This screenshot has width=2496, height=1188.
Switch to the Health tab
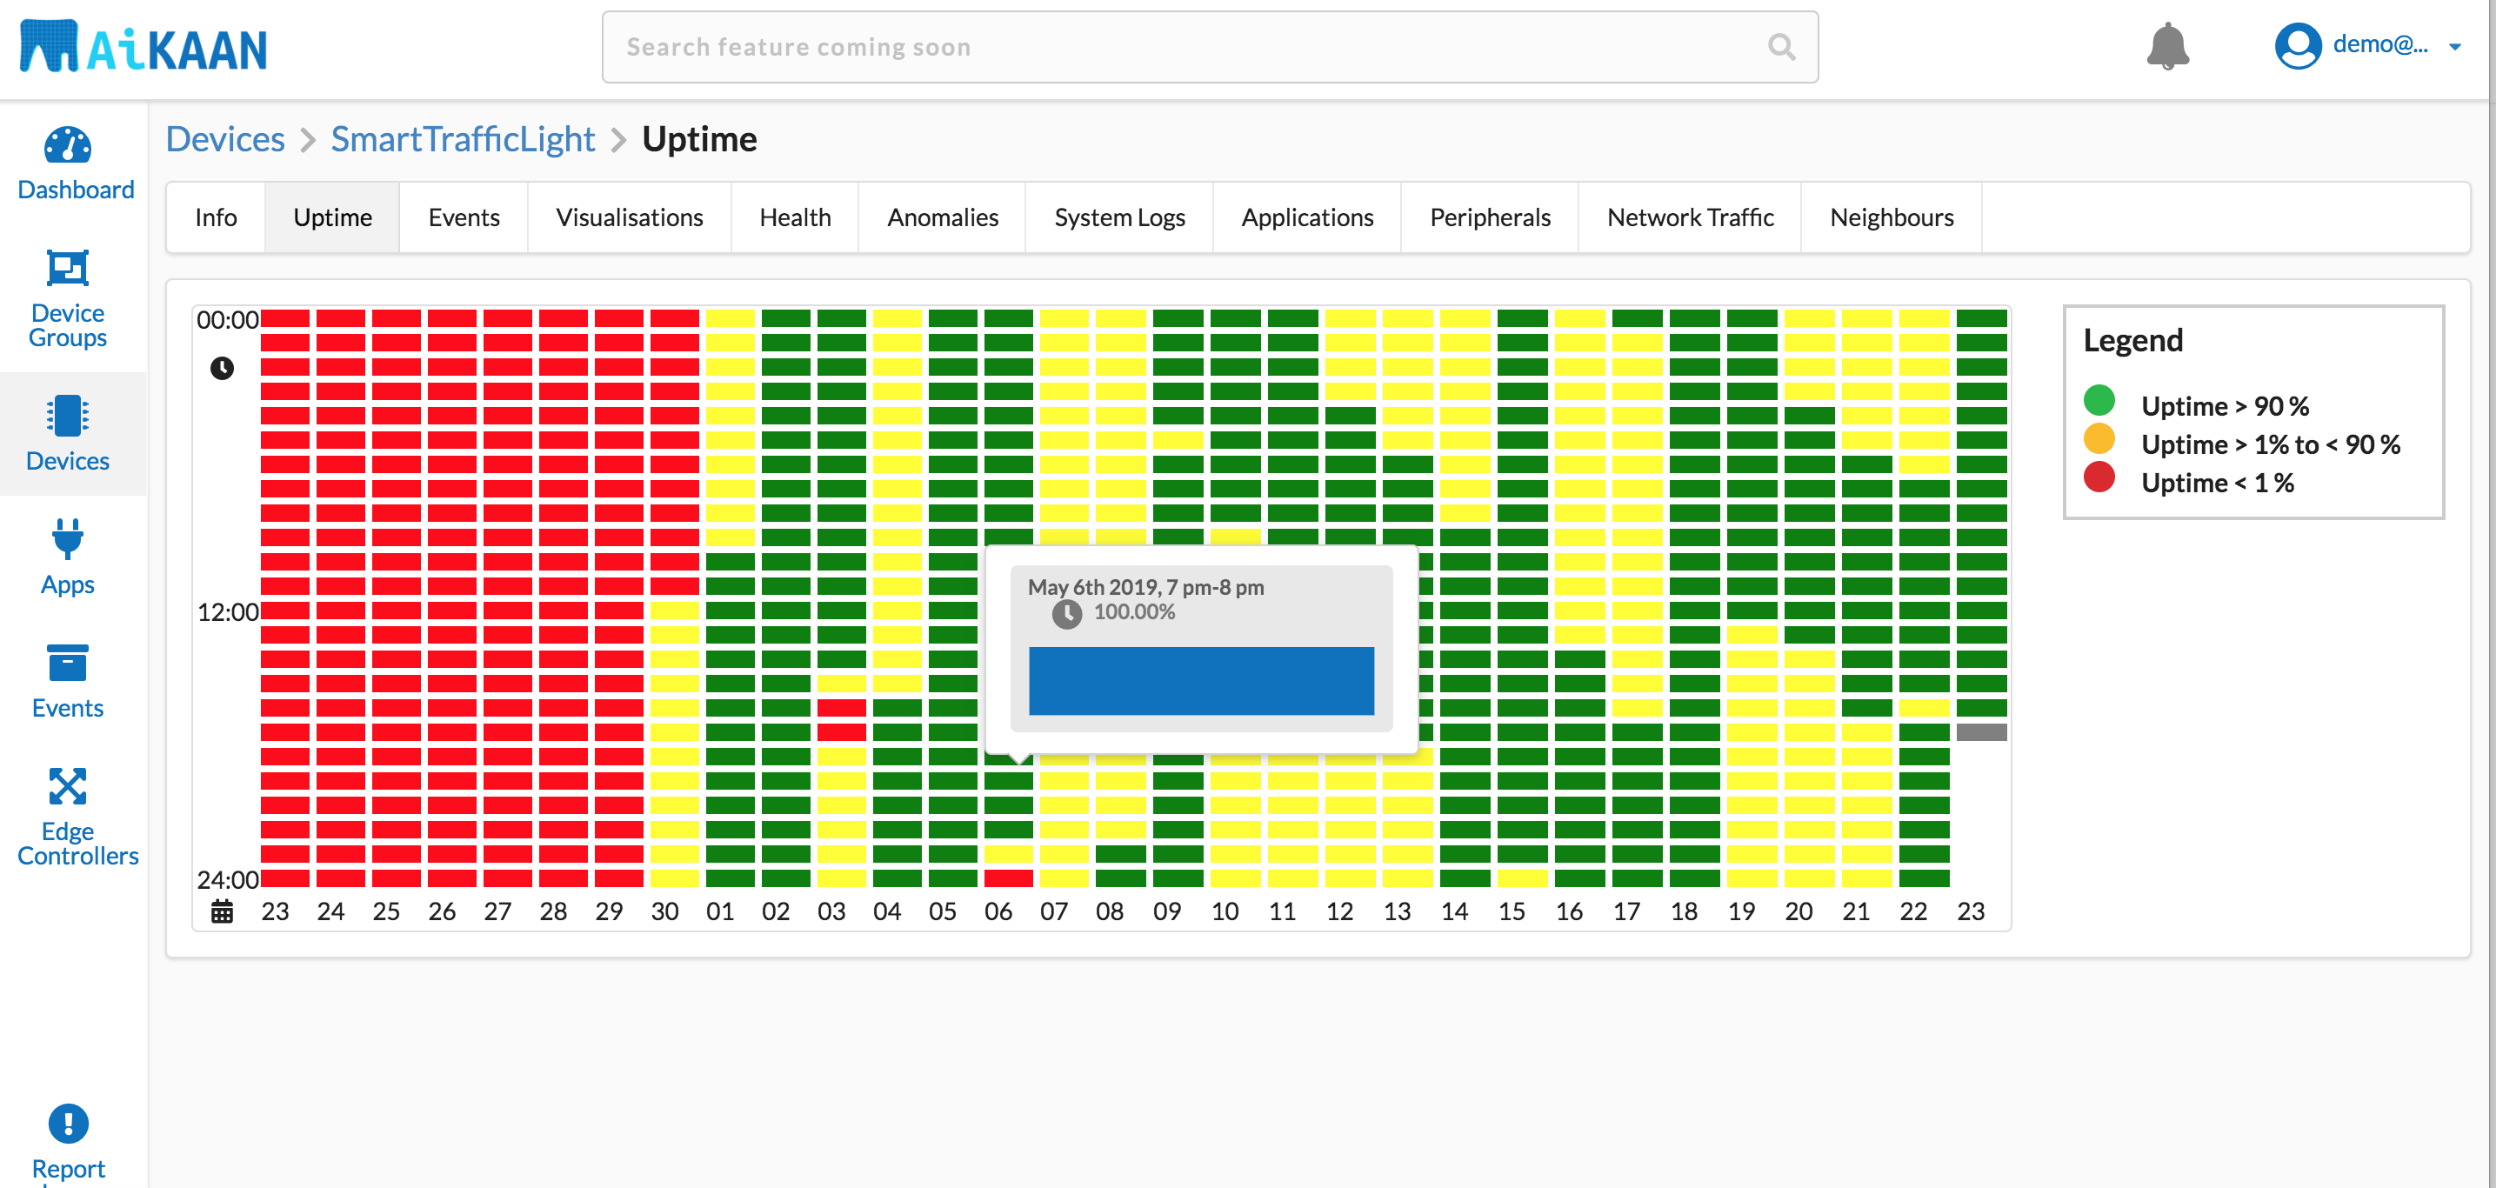(795, 218)
